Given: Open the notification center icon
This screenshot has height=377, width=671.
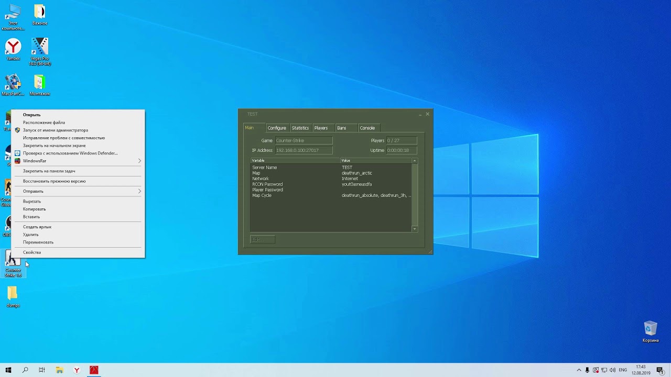Looking at the screenshot, I should pos(660,370).
